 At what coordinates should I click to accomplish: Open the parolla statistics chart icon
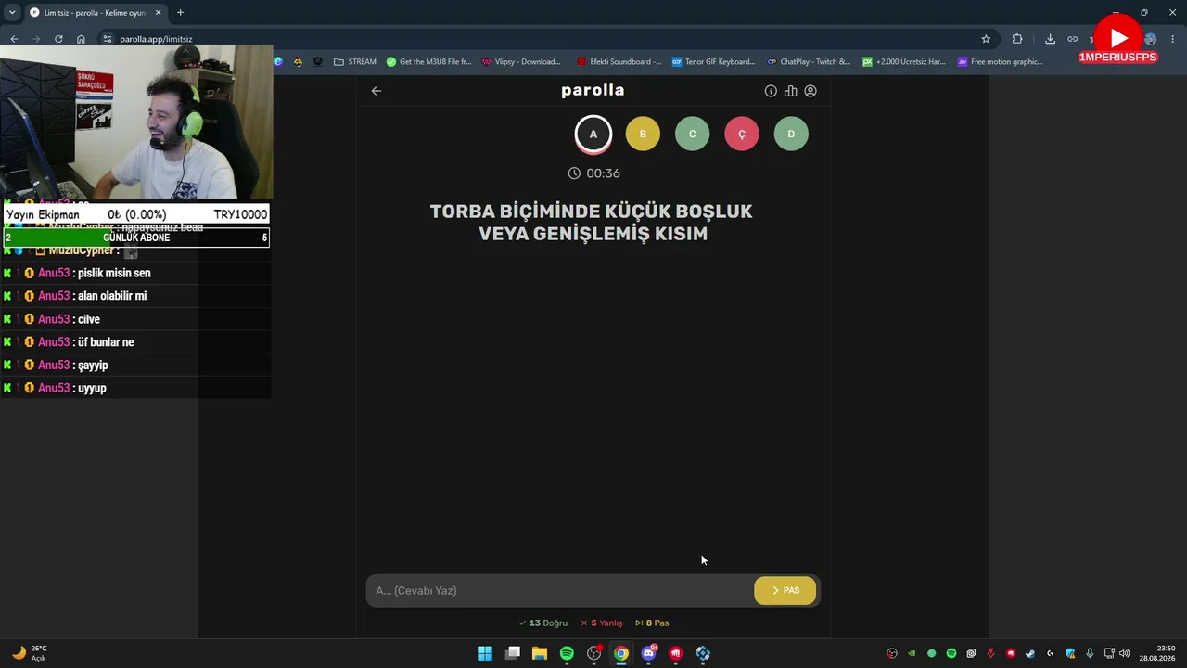790,91
